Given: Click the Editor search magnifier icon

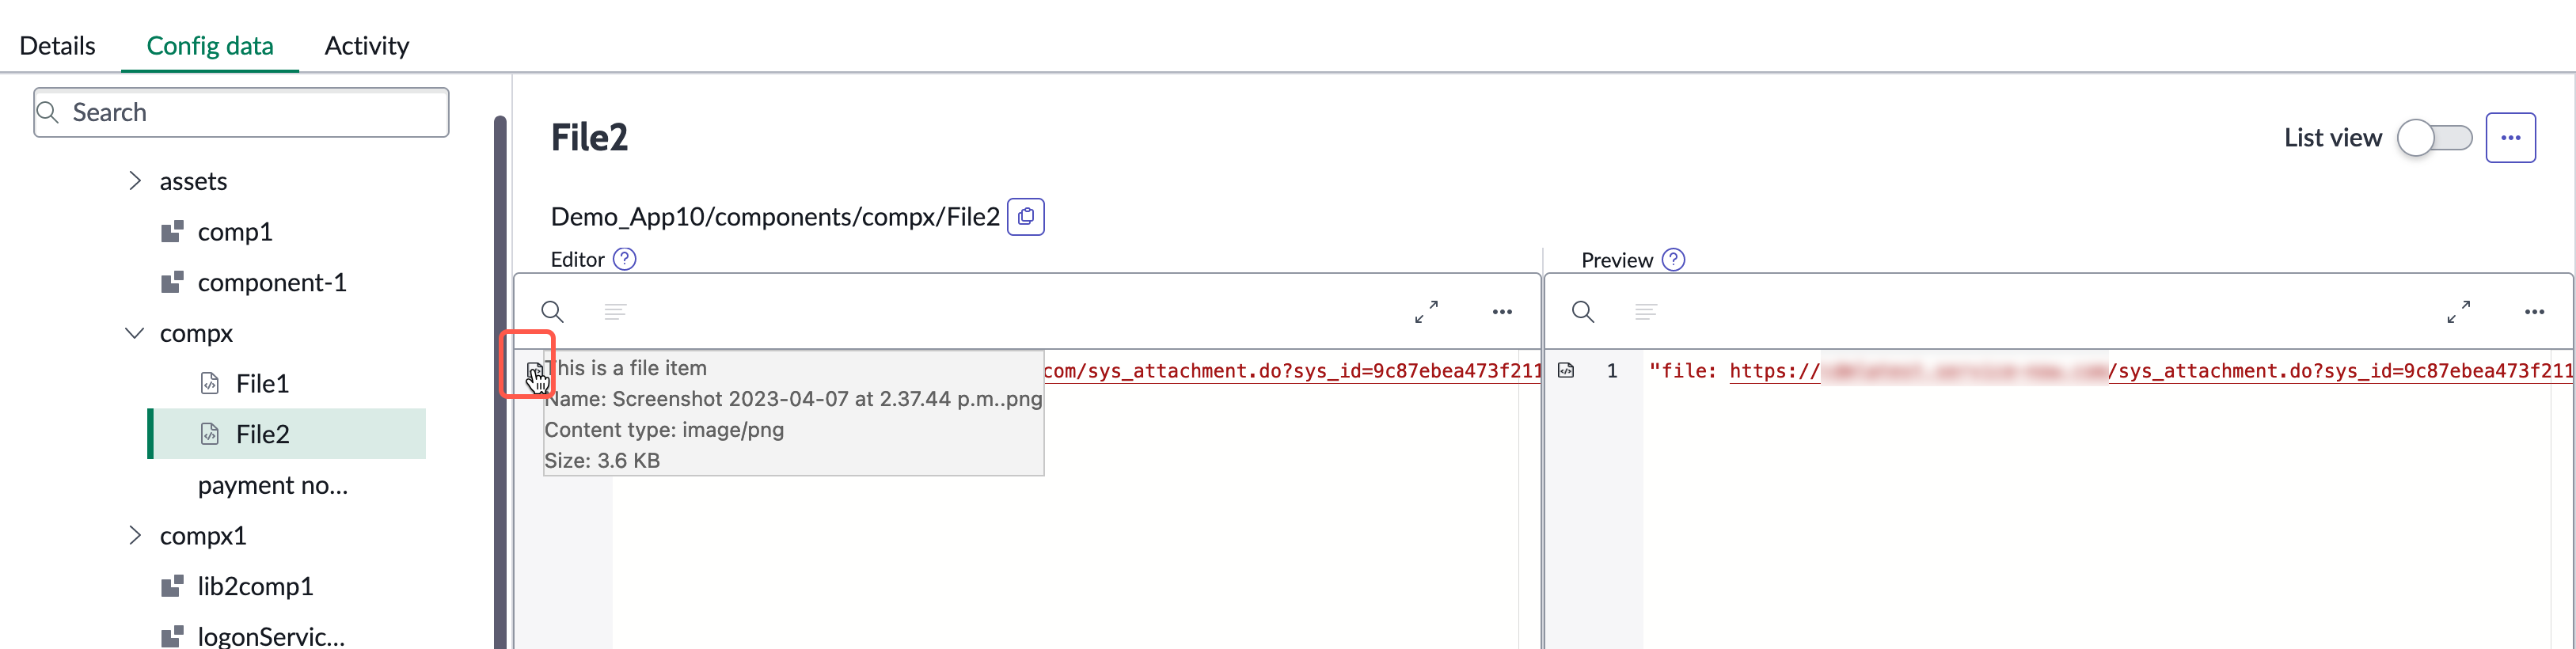Looking at the screenshot, I should 552,312.
